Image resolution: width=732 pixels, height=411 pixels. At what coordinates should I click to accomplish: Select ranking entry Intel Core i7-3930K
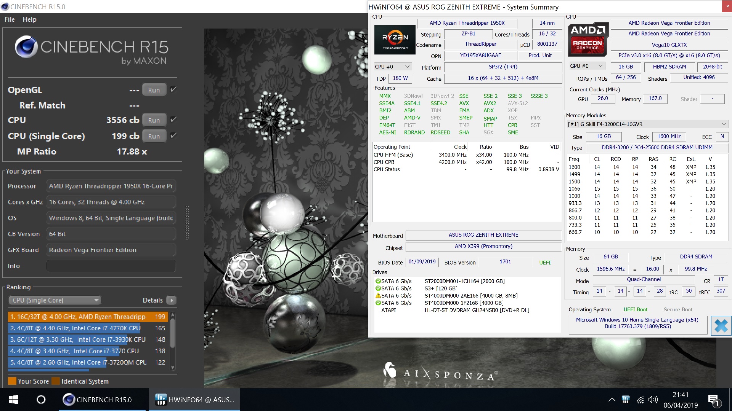click(88, 339)
